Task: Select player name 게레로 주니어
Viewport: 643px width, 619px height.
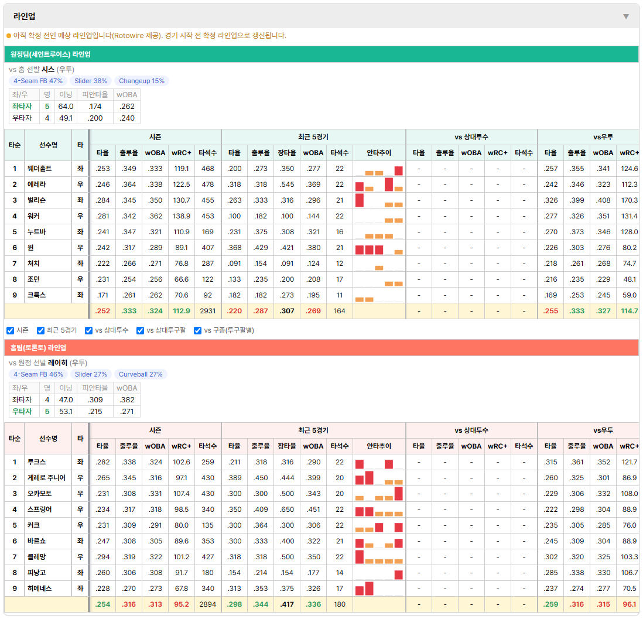Action: coord(46,478)
